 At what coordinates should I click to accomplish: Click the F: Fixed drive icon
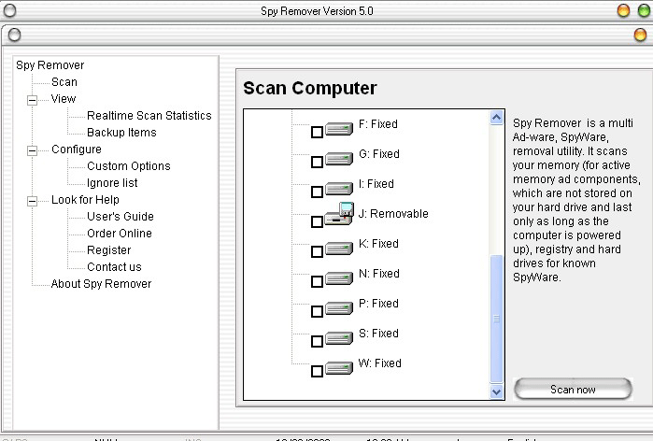coord(339,129)
